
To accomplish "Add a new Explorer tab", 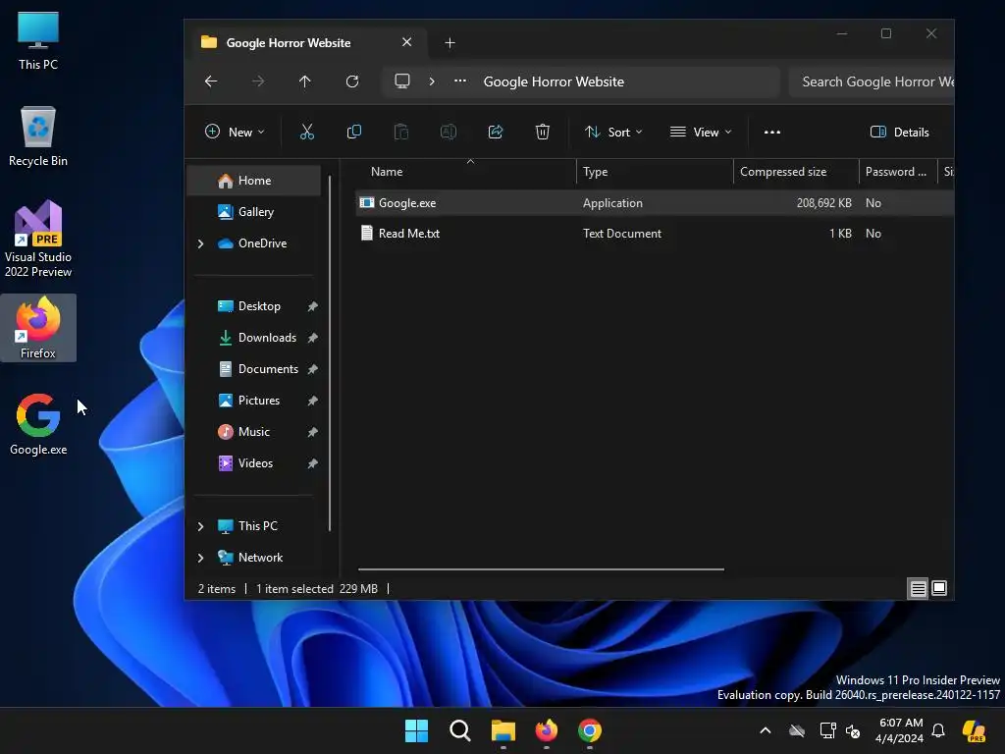I will coord(450,43).
